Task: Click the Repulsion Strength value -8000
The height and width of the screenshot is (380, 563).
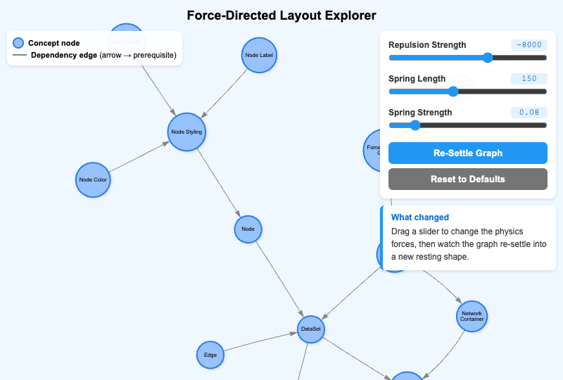Action: tap(529, 44)
